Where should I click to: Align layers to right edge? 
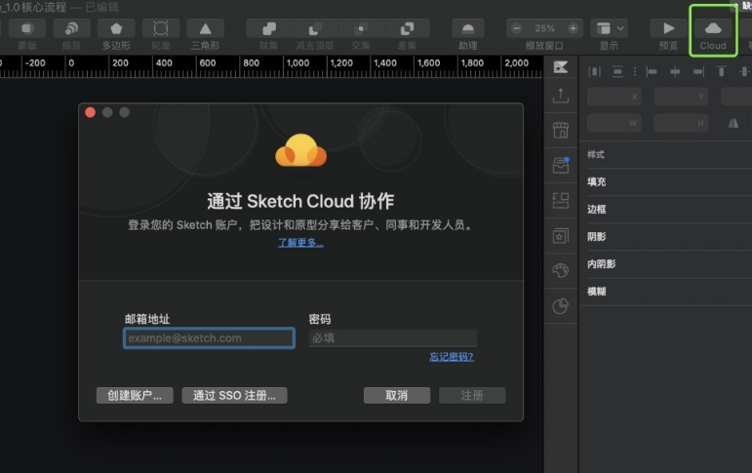[698, 71]
